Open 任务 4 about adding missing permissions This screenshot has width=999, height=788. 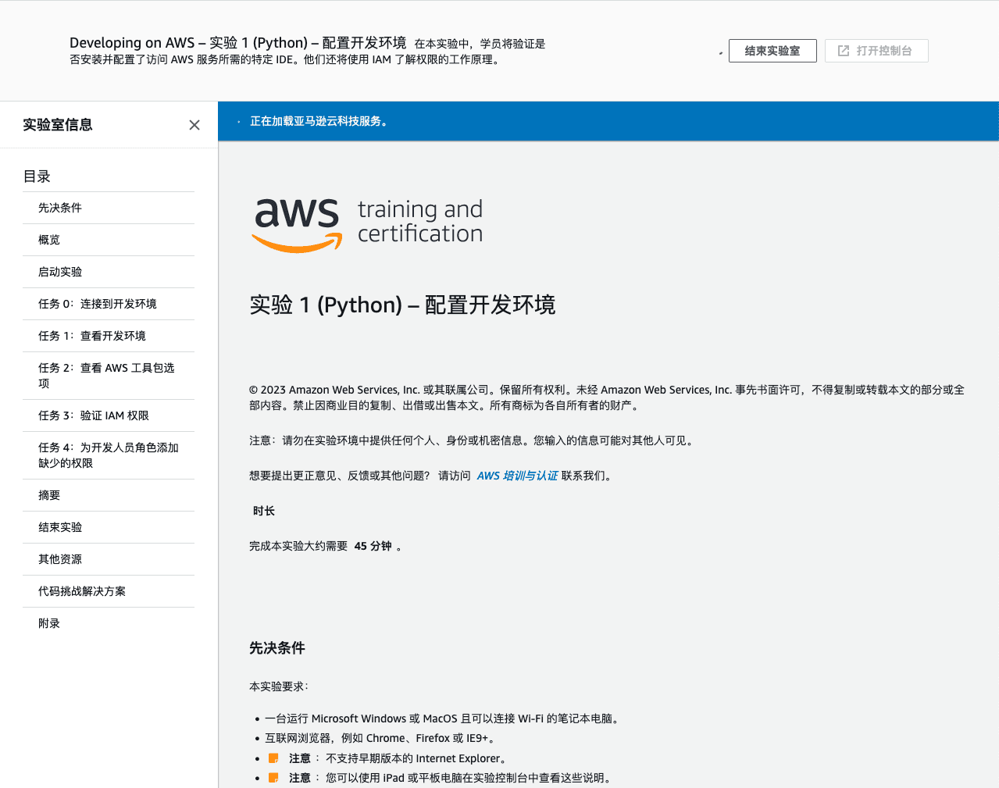point(108,455)
